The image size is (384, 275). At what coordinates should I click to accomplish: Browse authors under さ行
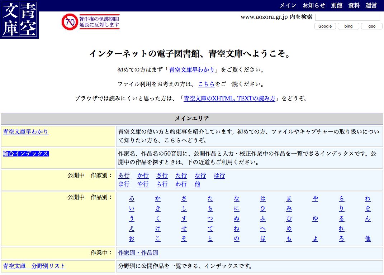tap(162, 175)
